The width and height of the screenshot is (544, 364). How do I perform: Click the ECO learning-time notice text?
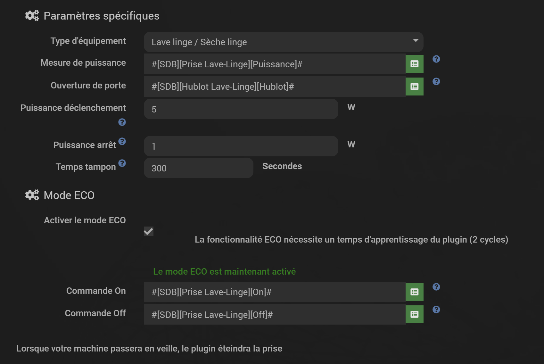[351, 239]
